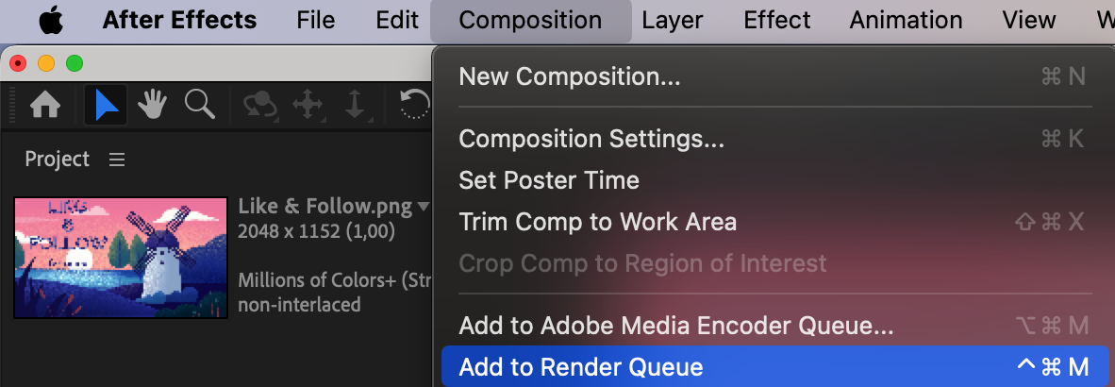Select the Hand tool

pos(153,105)
